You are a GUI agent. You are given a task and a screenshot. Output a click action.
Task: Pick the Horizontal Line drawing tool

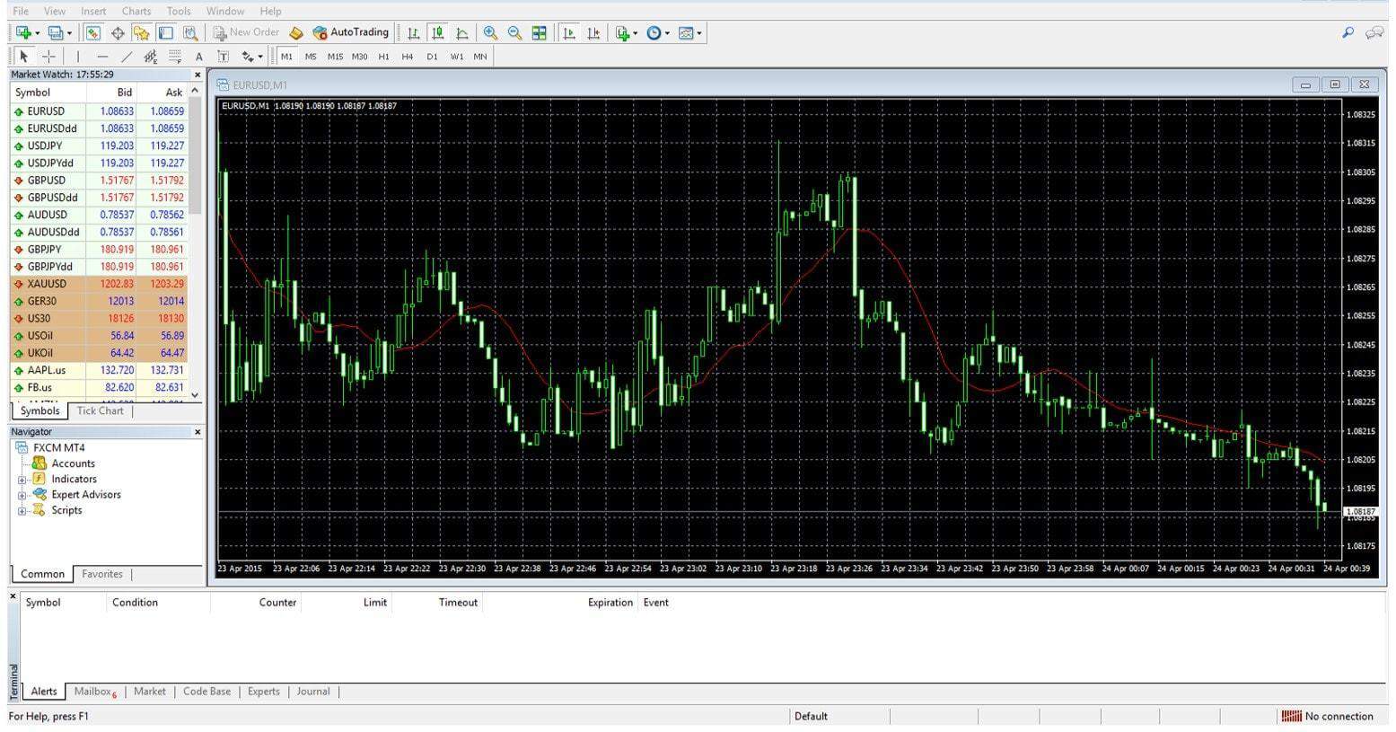pyautogui.click(x=102, y=56)
